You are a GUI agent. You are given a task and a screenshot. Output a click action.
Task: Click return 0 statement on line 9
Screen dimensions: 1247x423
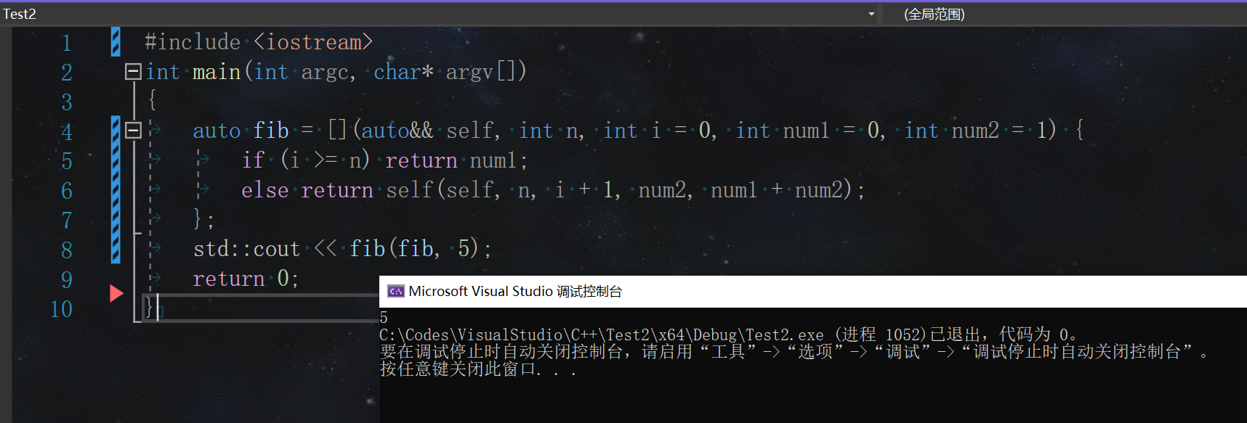(x=245, y=279)
